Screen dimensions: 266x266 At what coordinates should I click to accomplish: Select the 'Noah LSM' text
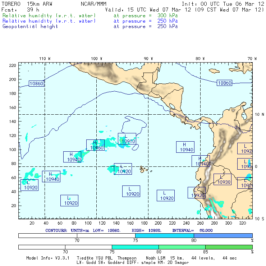pos(156,258)
